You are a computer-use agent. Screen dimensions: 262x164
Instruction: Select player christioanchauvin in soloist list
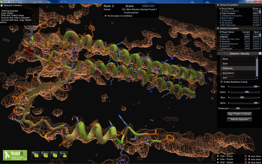click(230, 44)
